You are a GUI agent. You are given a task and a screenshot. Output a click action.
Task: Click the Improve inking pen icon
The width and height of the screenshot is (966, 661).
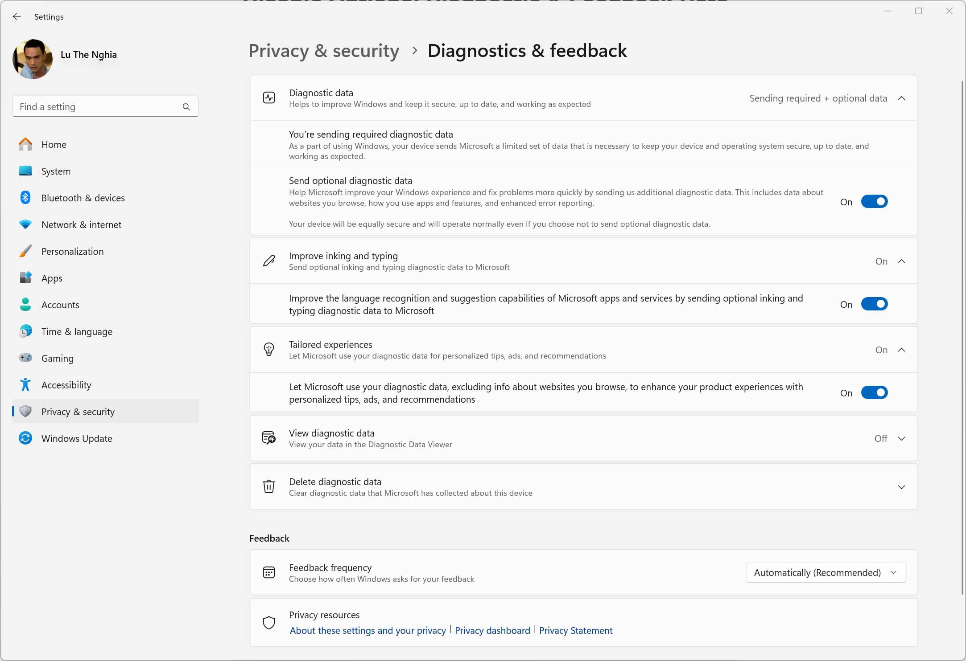pyautogui.click(x=269, y=261)
